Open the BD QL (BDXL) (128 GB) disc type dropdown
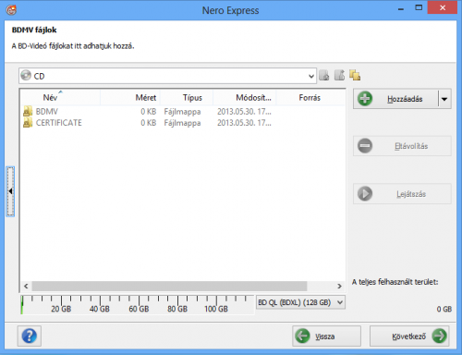The image size is (462, 355). [x=340, y=302]
